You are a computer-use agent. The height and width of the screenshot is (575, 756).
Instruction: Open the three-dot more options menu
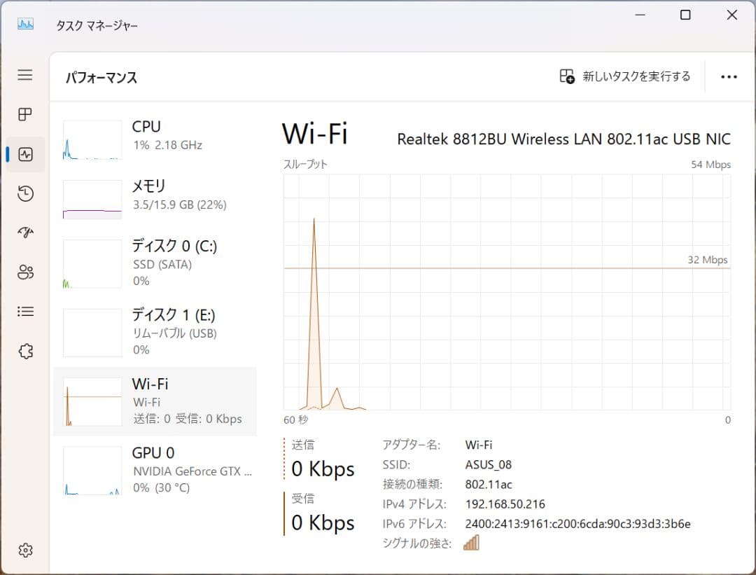point(729,76)
